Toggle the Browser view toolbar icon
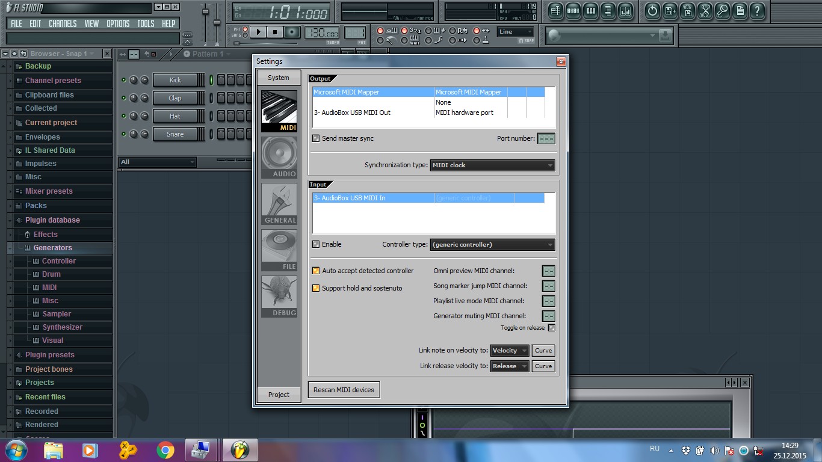Viewport: 822px width, 462px height. click(608, 10)
